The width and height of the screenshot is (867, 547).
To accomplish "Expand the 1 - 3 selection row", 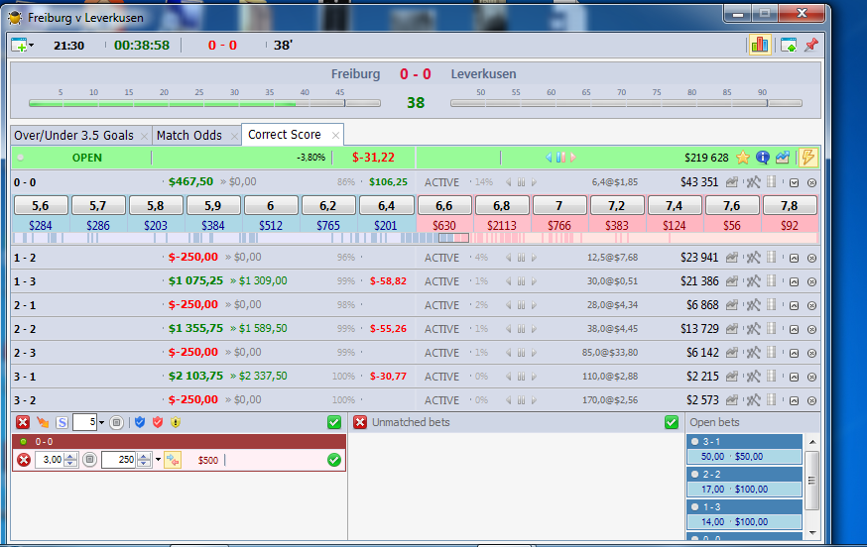I will coord(794,281).
